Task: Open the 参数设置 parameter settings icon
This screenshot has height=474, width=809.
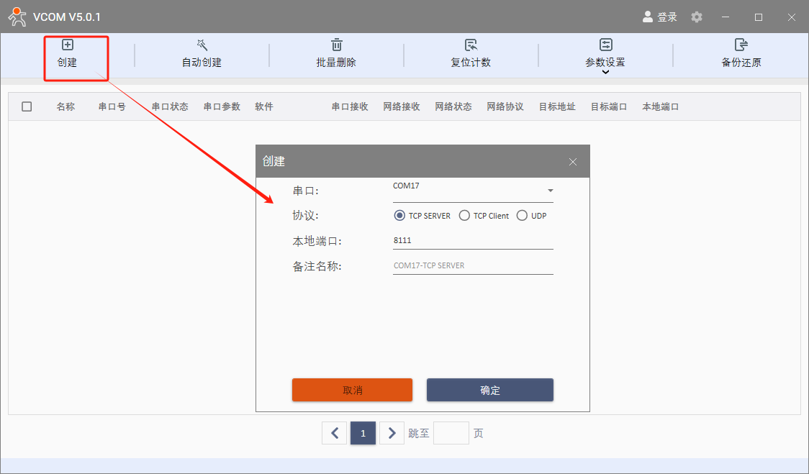Action: click(605, 45)
